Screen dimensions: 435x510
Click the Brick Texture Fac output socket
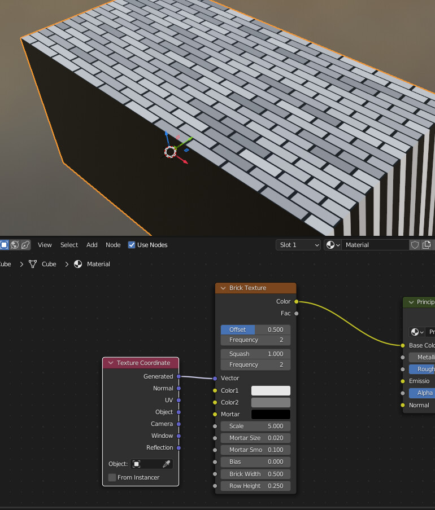coord(296,314)
